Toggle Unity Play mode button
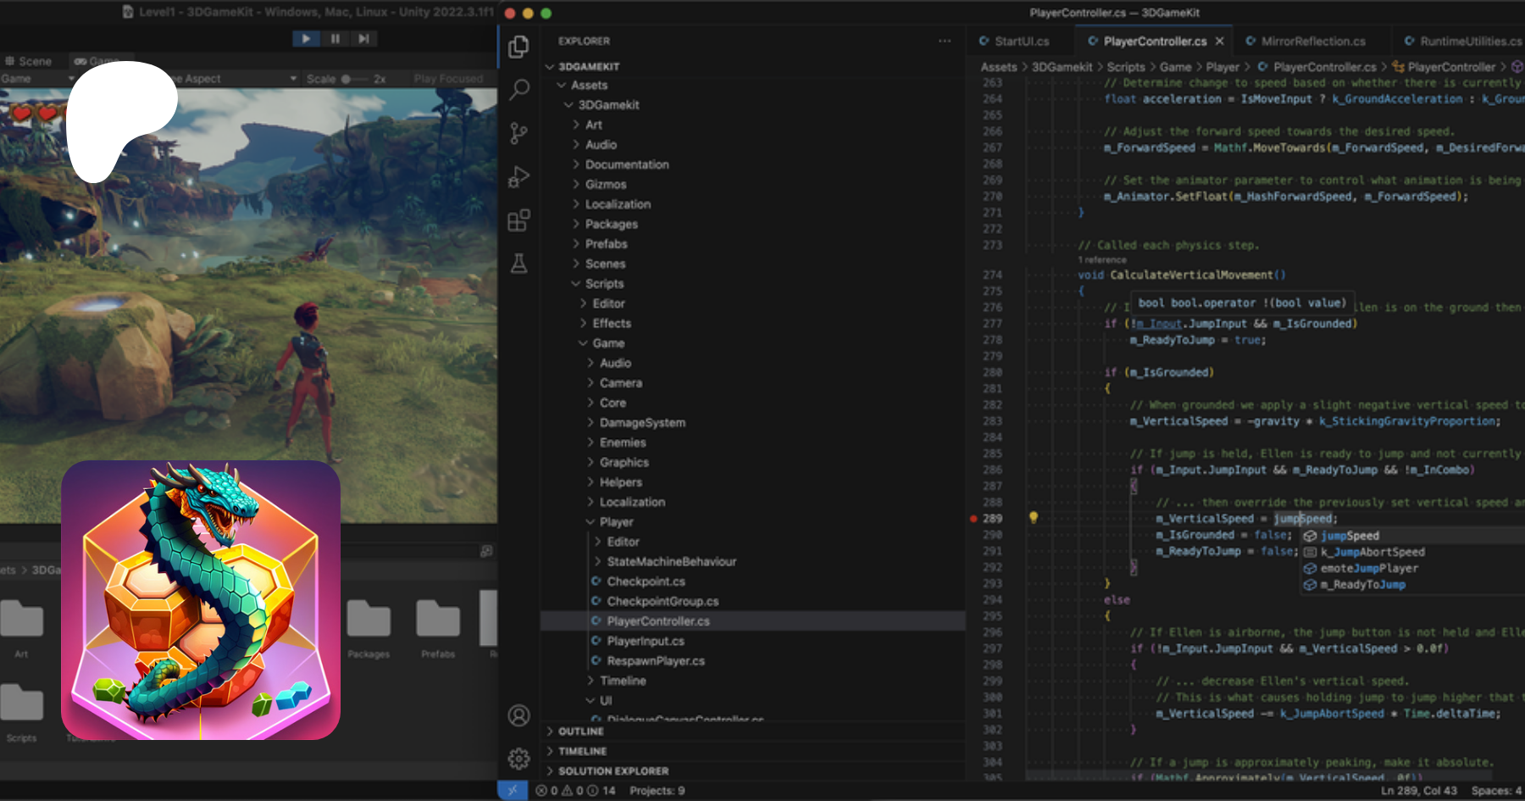1525x801 pixels. [306, 38]
